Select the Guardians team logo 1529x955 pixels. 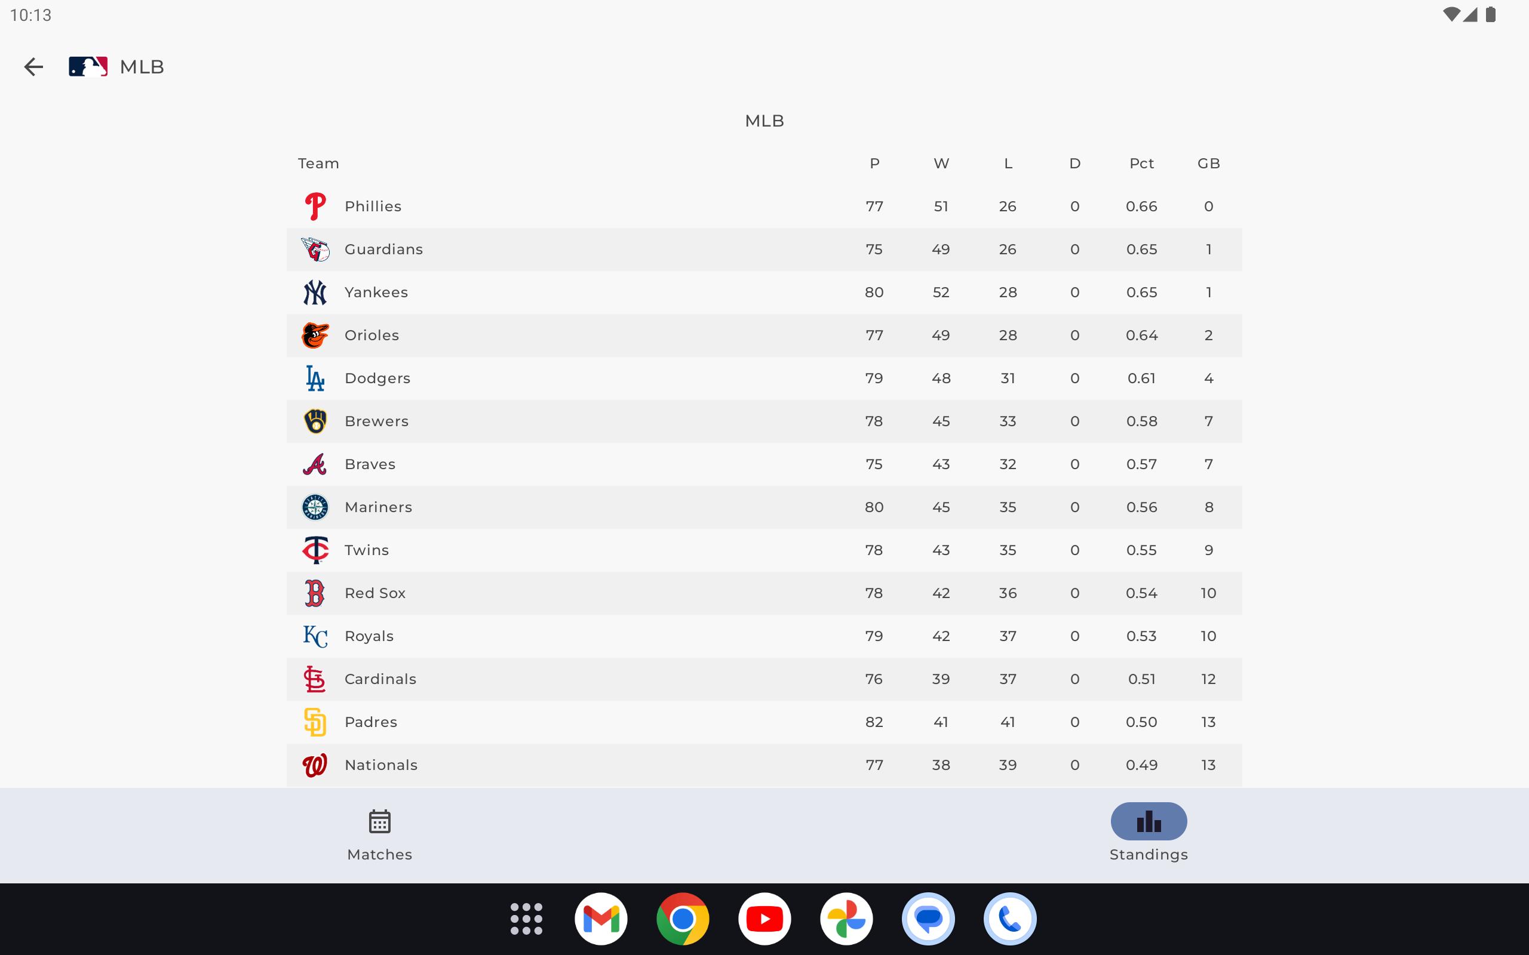[x=315, y=249]
